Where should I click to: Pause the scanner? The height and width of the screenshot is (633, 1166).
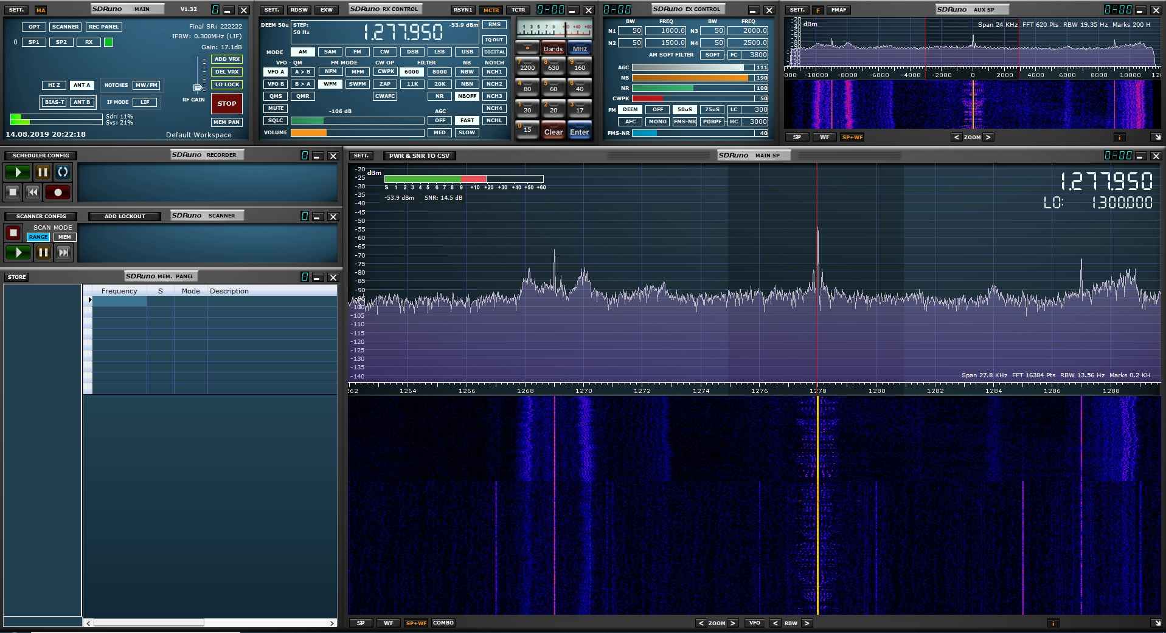43,252
